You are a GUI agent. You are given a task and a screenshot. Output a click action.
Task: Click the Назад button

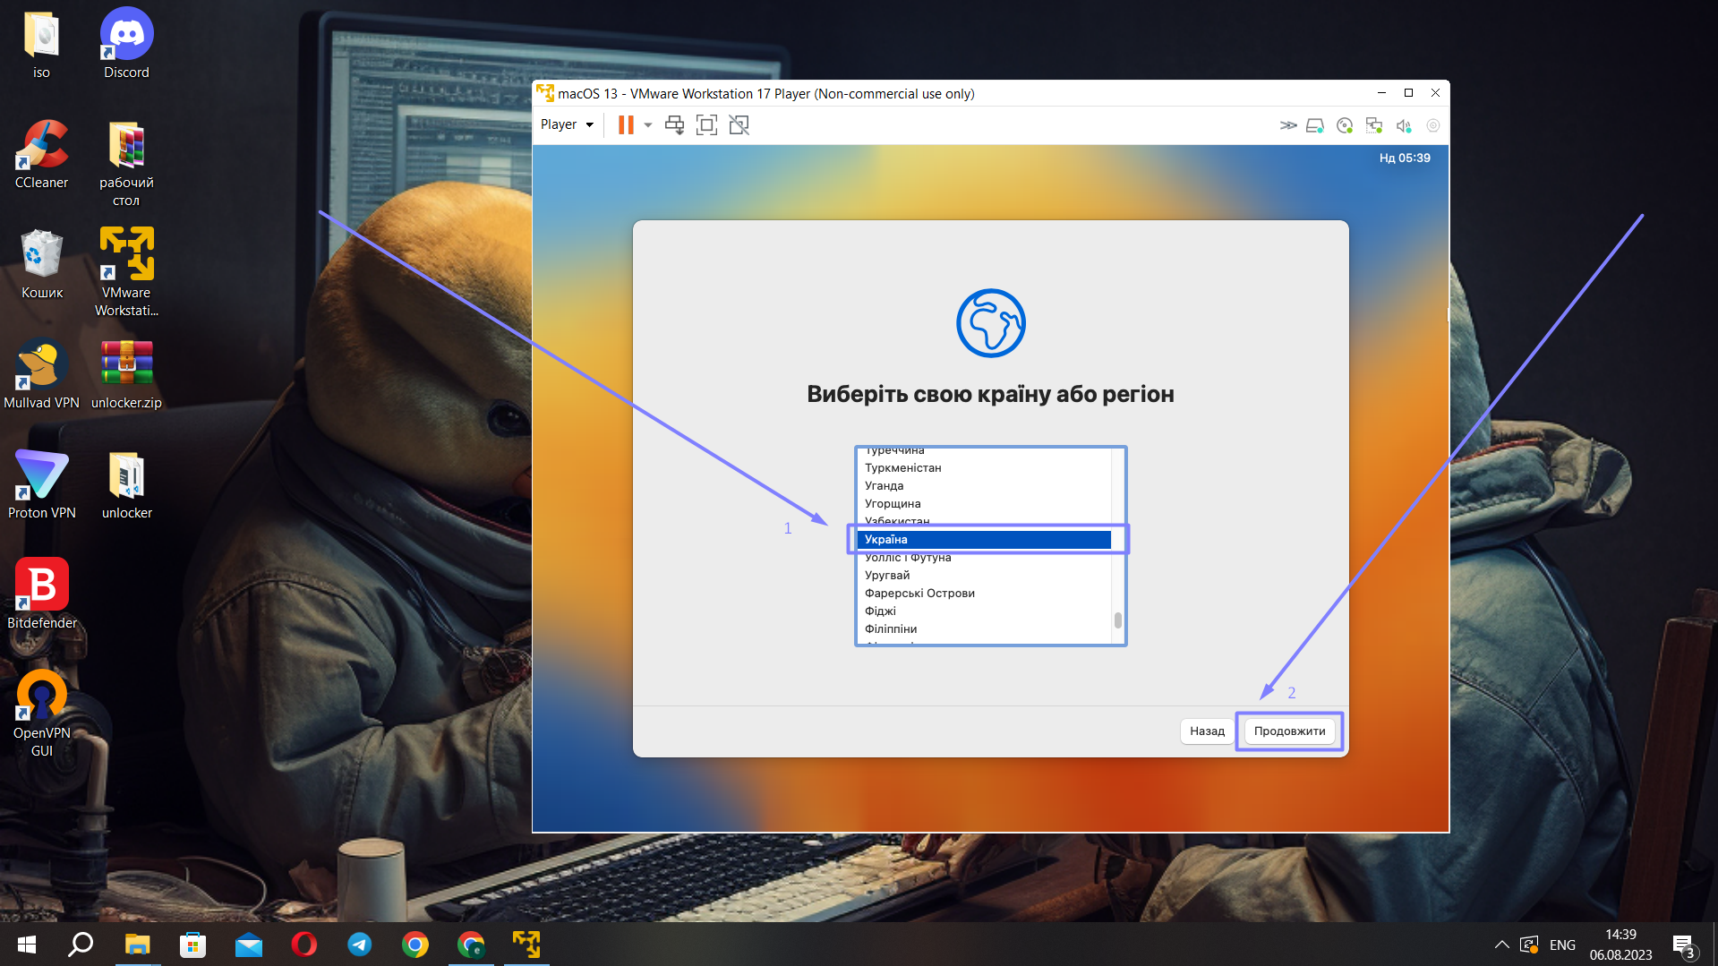point(1207,731)
